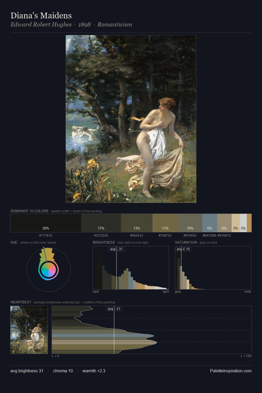Select the #2C2D26 swatch showing 17%

pos(101,223)
